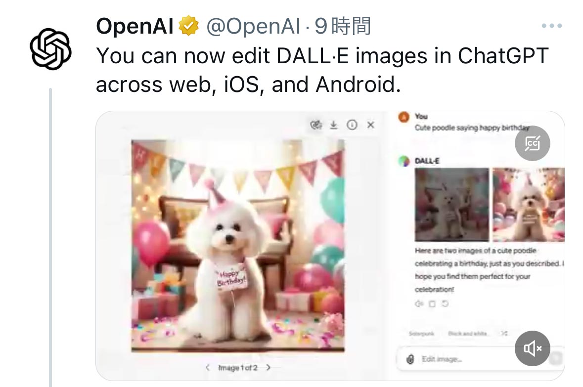Open the tweet's three-dot more options menu
Image resolution: width=583 pixels, height=387 pixels.
coord(552,26)
